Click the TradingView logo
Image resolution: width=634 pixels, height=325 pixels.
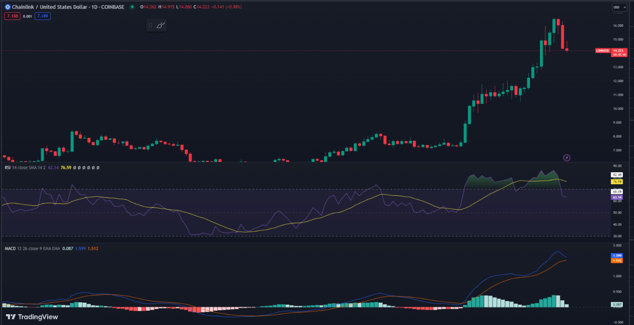coord(32,317)
